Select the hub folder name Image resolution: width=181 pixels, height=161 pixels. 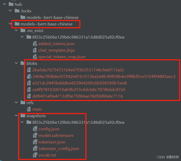(x=18, y=4)
